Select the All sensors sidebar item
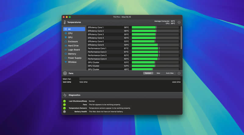 (74, 29)
